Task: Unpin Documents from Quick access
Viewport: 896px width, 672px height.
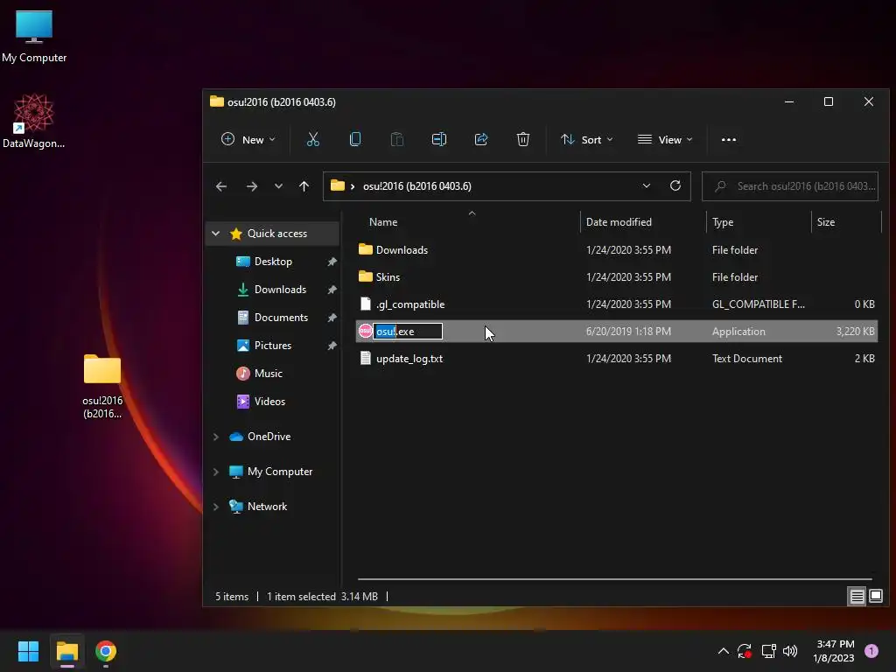Action: click(332, 318)
